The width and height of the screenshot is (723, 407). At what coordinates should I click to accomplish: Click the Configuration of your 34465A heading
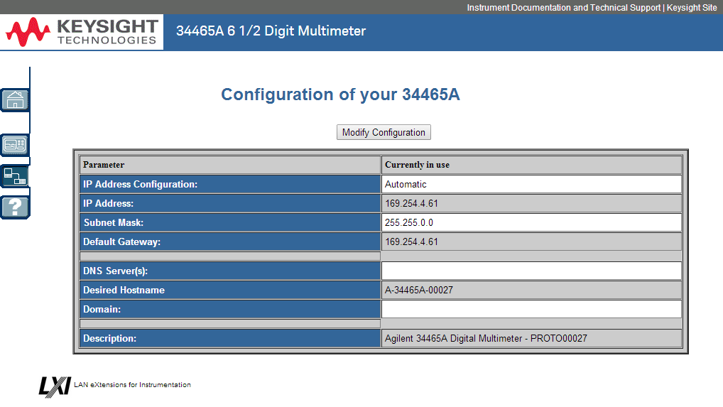pyautogui.click(x=340, y=94)
